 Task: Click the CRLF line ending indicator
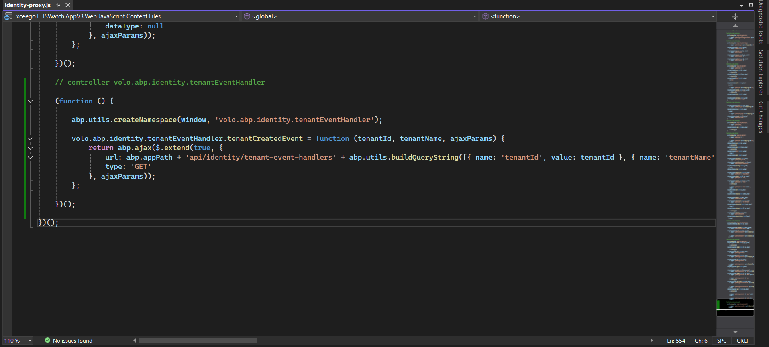coord(742,341)
